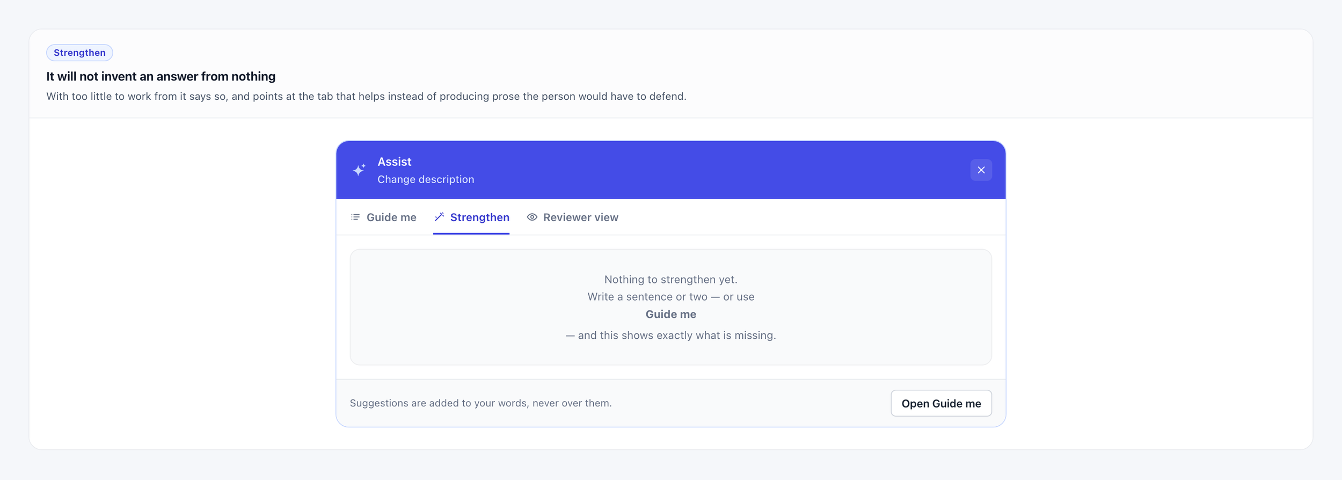The width and height of the screenshot is (1342, 480).
Task: Select the Strengthen tab label
Action: 479,217
